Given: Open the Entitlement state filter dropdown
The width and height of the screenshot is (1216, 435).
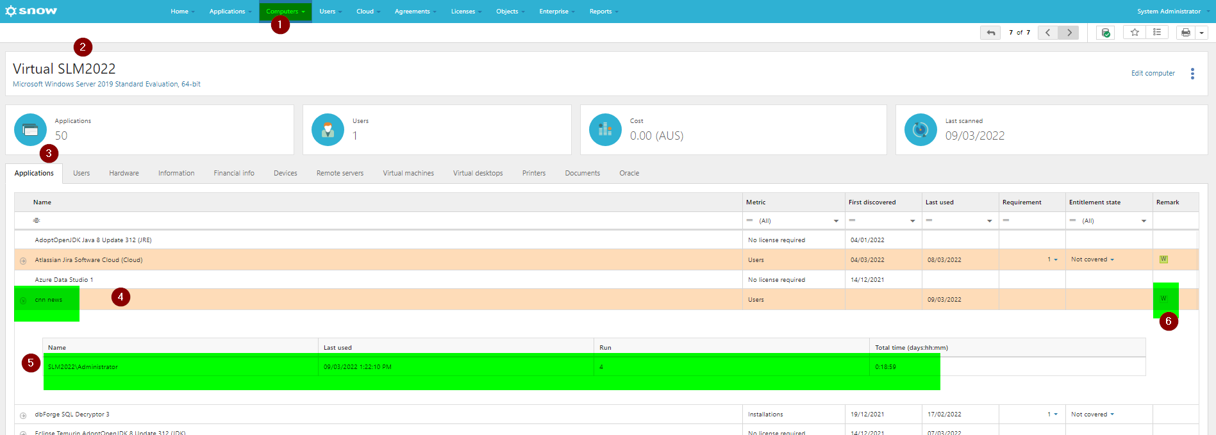Looking at the screenshot, I should click(1144, 221).
